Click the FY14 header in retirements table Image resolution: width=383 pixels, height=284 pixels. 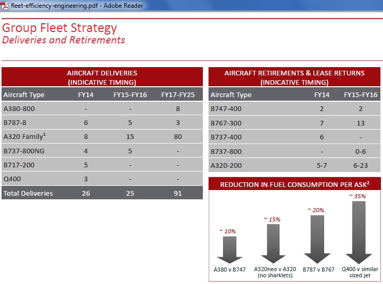coord(322,95)
